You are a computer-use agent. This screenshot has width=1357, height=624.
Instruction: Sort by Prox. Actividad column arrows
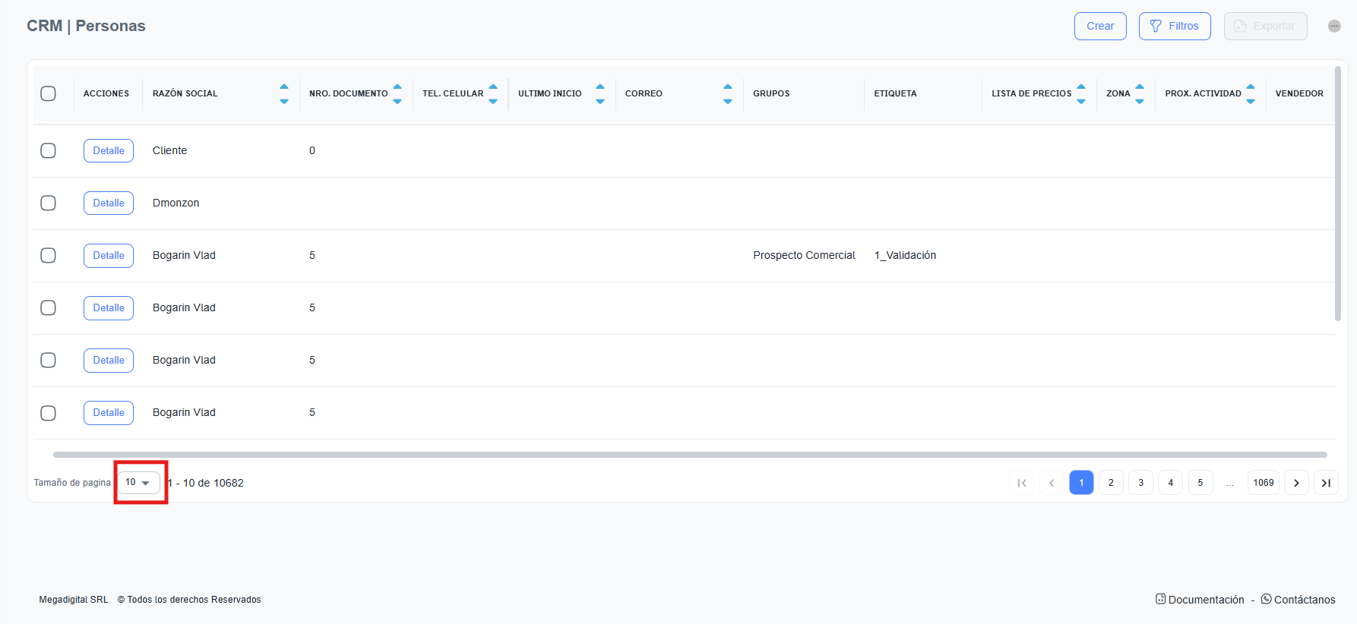1250,93
